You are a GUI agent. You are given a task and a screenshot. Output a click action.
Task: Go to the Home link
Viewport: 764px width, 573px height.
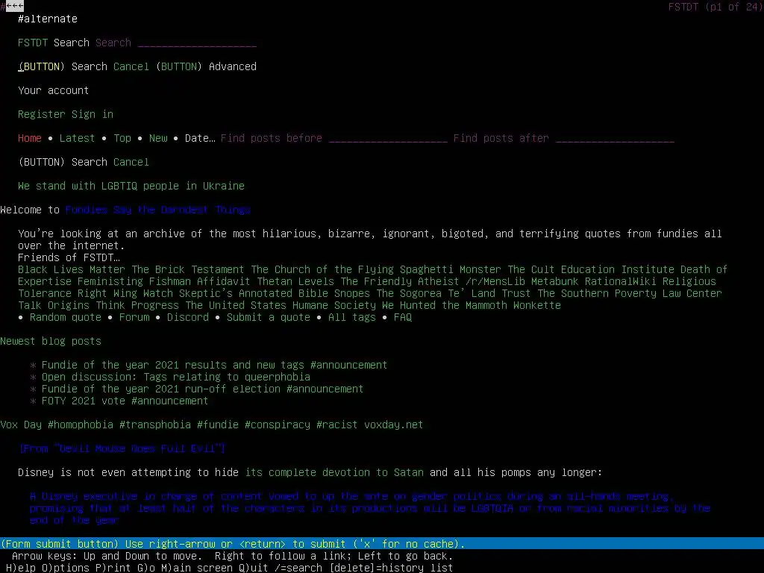pyautogui.click(x=30, y=138)
